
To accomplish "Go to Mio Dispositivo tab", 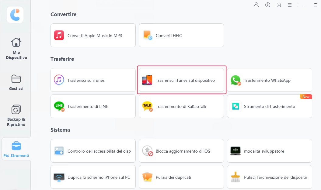I will coord(16,49).
